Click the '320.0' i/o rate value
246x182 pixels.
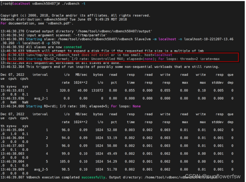pos(64,90)
